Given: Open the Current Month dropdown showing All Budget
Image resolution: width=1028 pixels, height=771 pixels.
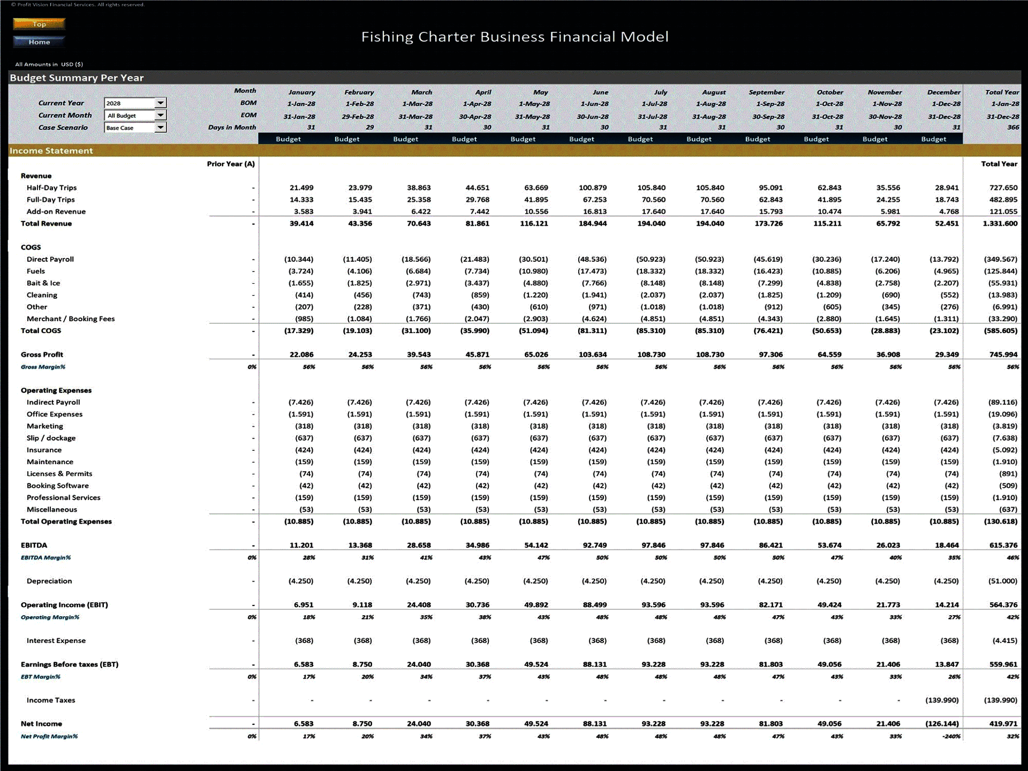Looking at the screenshot, I should [x=131, y=115].
